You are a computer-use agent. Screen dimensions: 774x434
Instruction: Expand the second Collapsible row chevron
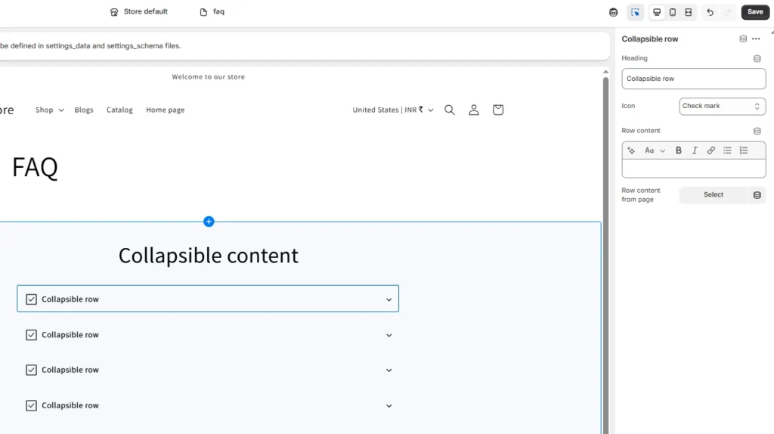(x=389, y=335)
